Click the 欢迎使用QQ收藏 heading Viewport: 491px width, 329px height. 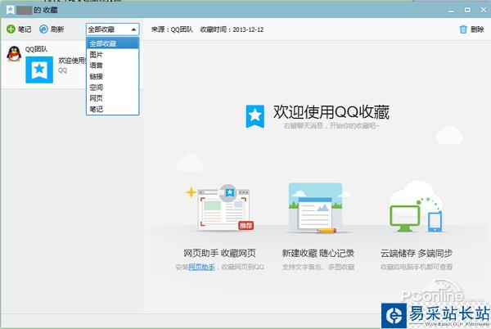point(331,112)
